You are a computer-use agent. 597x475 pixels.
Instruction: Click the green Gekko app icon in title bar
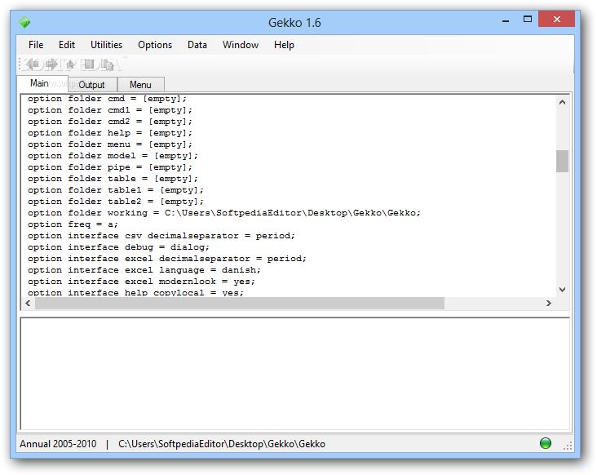click(24, 22)
